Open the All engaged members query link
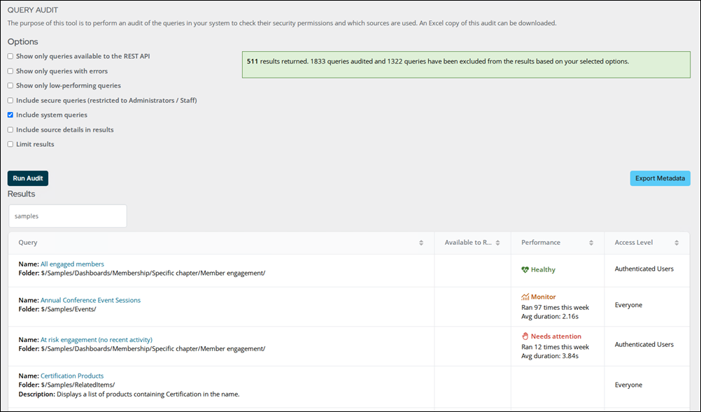Viewport: 701px width, 412px height. pos(72,264)
